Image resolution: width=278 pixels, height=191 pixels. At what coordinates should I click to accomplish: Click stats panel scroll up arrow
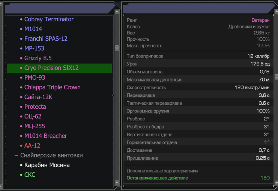pyautogui.click(x=276, y=12)
